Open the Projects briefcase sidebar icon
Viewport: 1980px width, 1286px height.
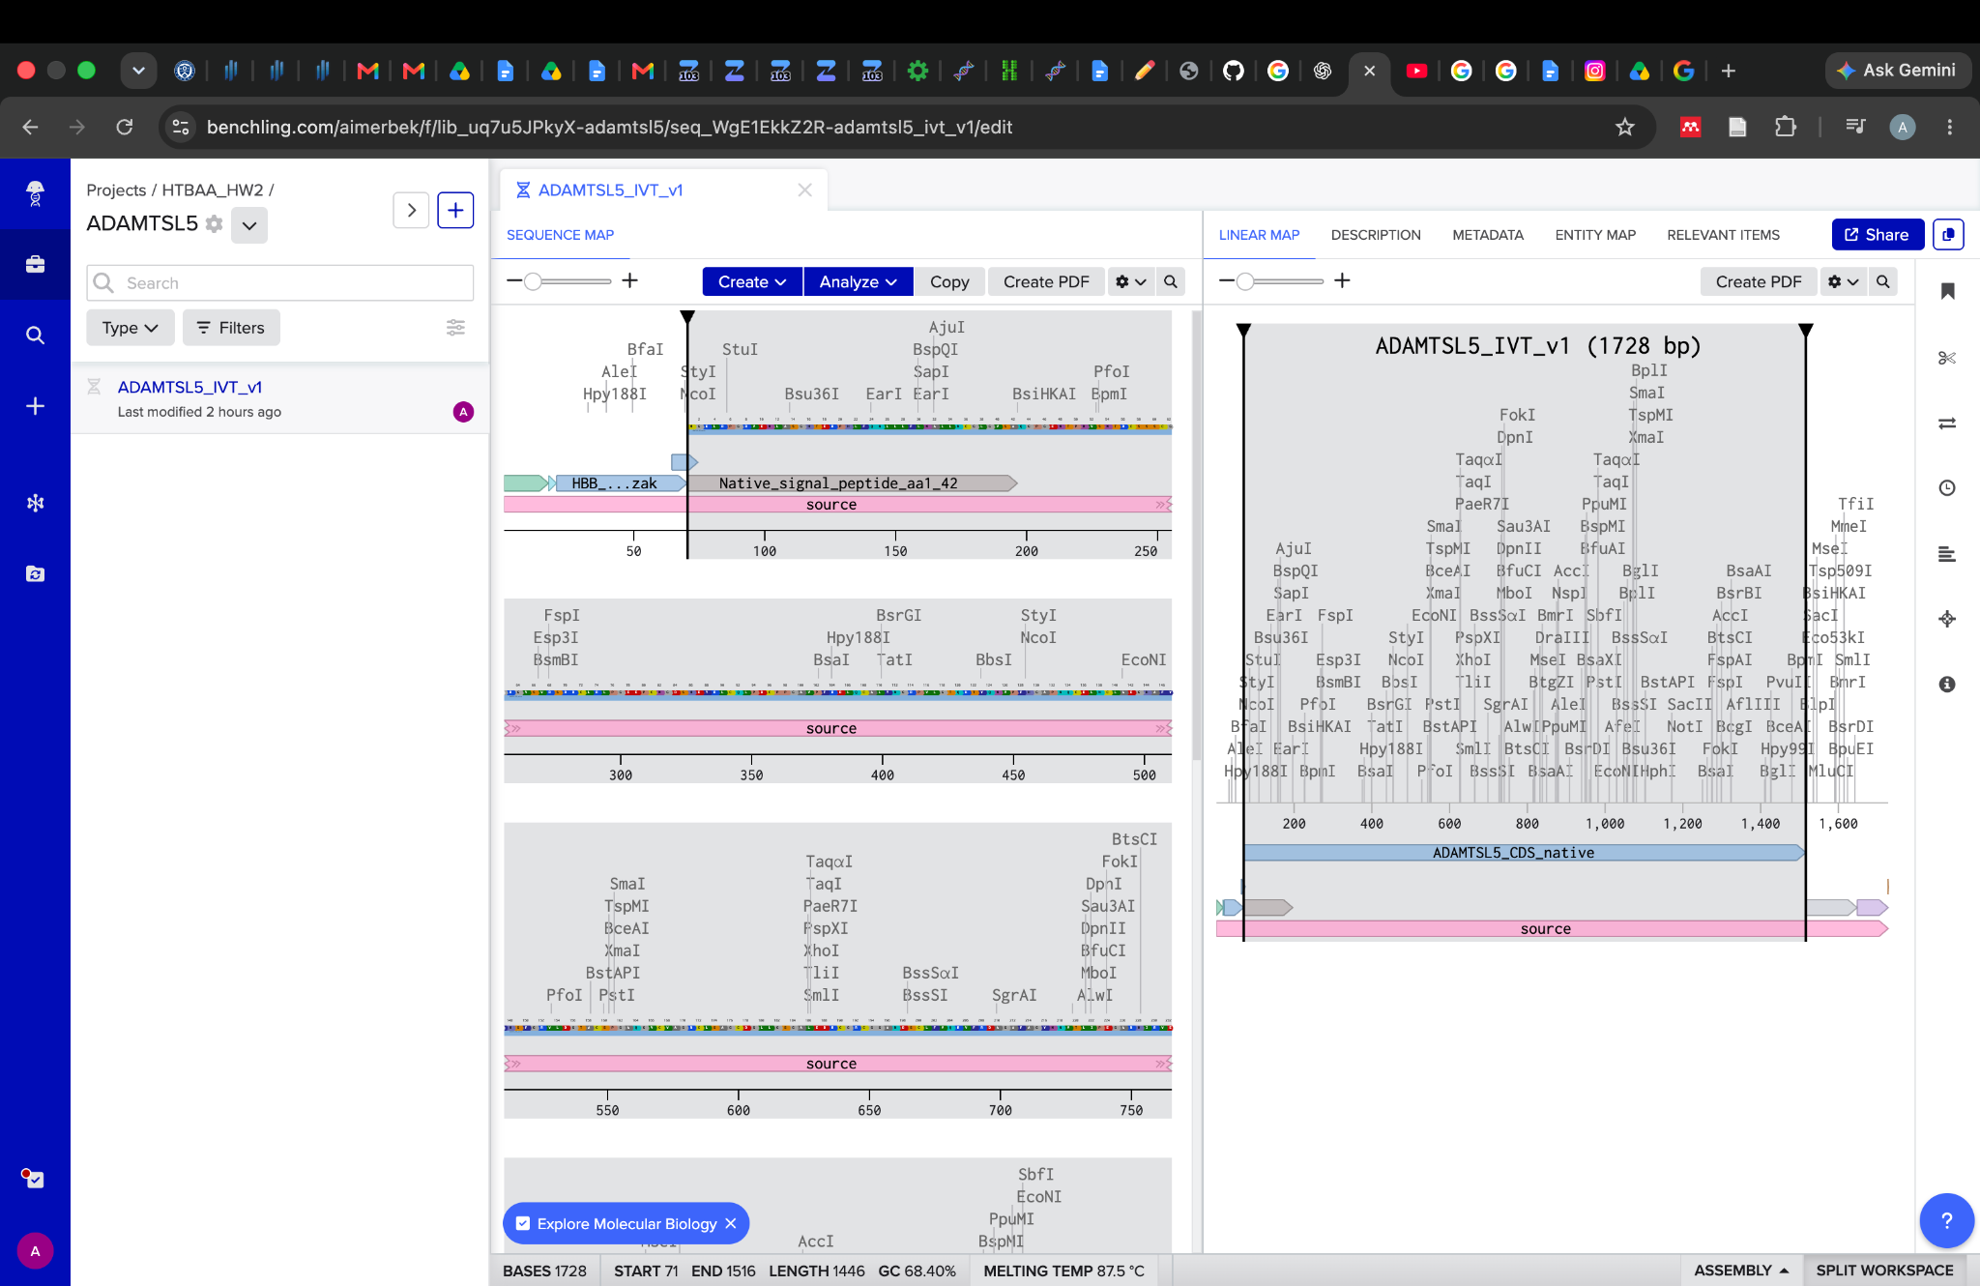coord(35,264)
